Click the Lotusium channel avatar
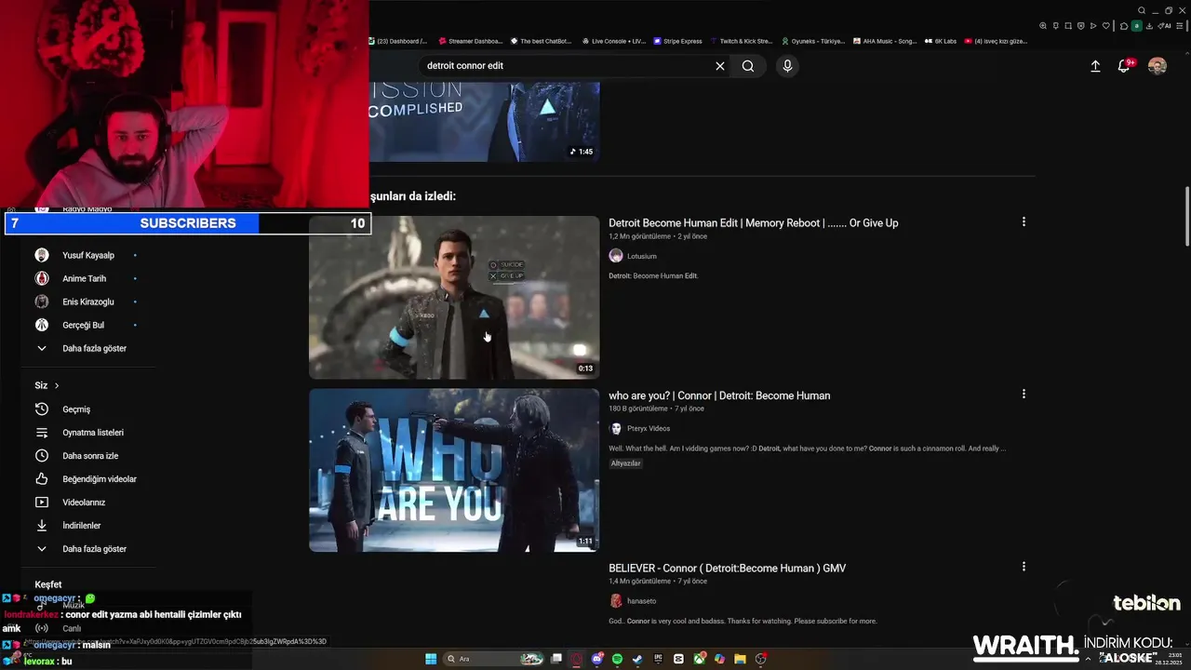Viewport: 1191px width, 670px height. pyautogui.click(x=615, y=256)
